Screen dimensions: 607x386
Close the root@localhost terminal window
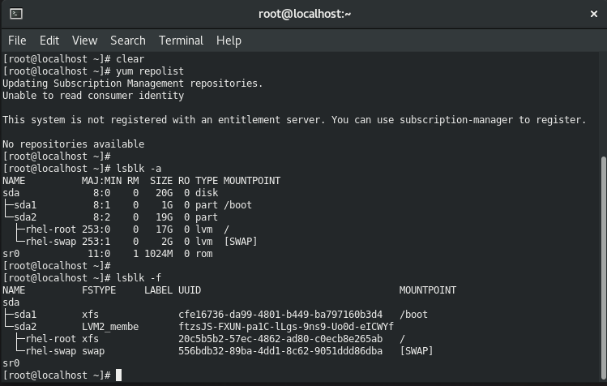point(594,14)
